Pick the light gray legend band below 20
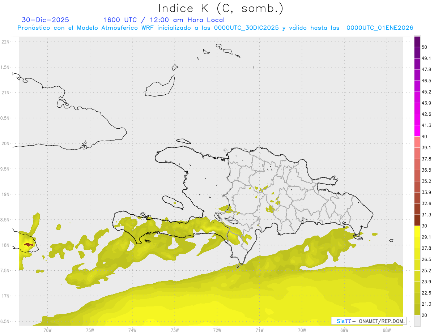 coord(417,321)
